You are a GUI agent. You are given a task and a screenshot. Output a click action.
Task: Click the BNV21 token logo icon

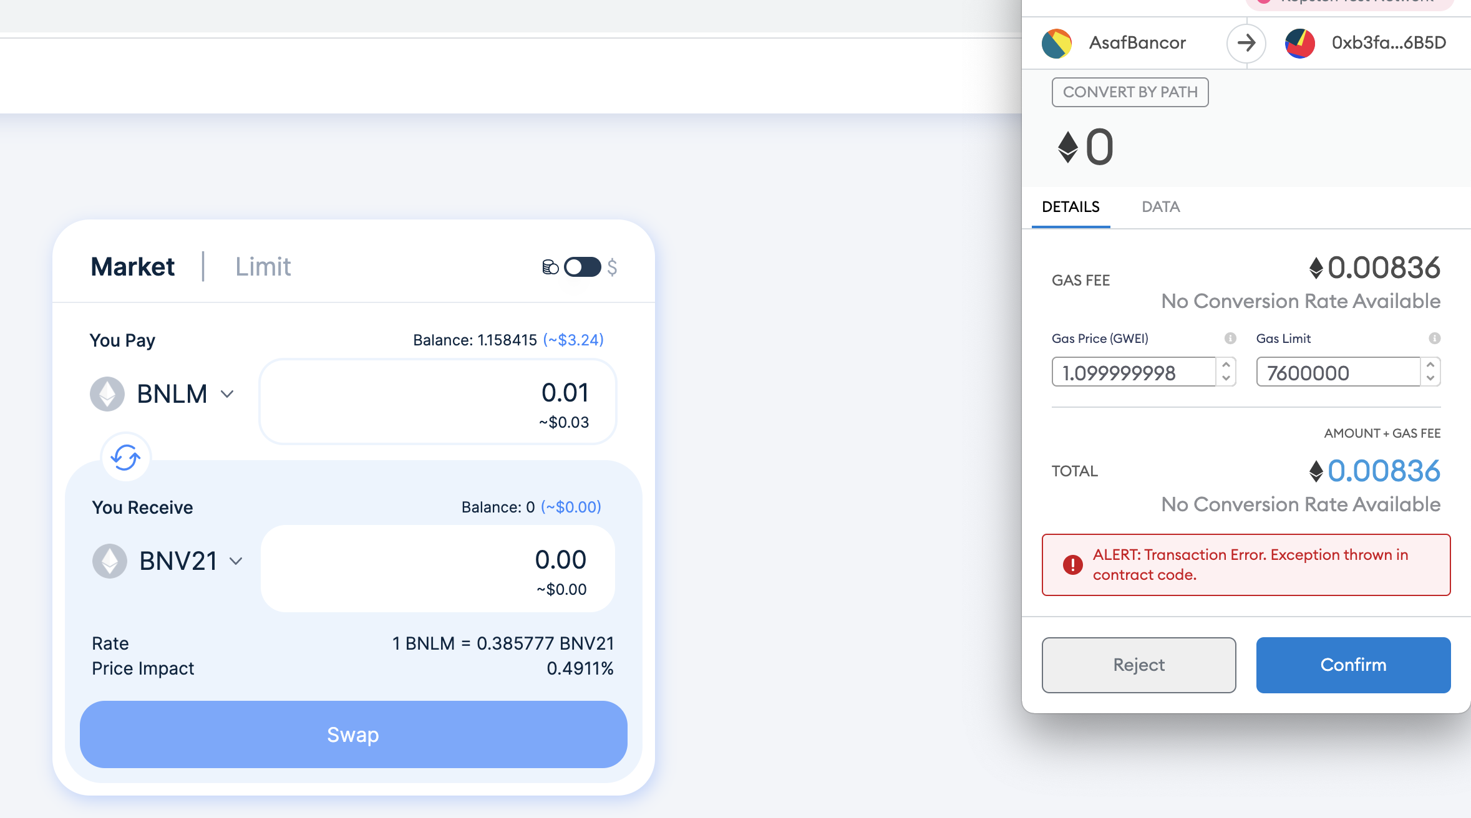[x=110, y=561]
